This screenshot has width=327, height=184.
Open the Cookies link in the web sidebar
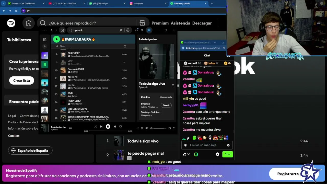click(x=14, y=136)
